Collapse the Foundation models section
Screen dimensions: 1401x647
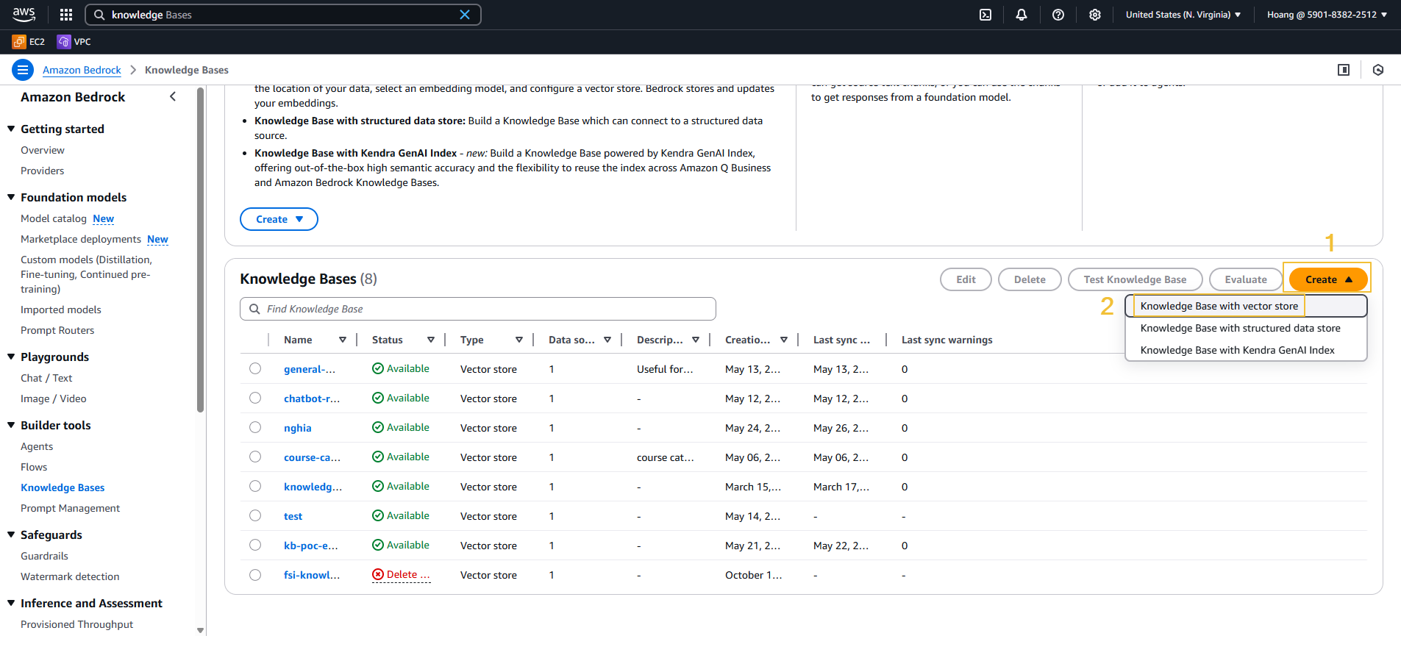(x=11, y=197)
